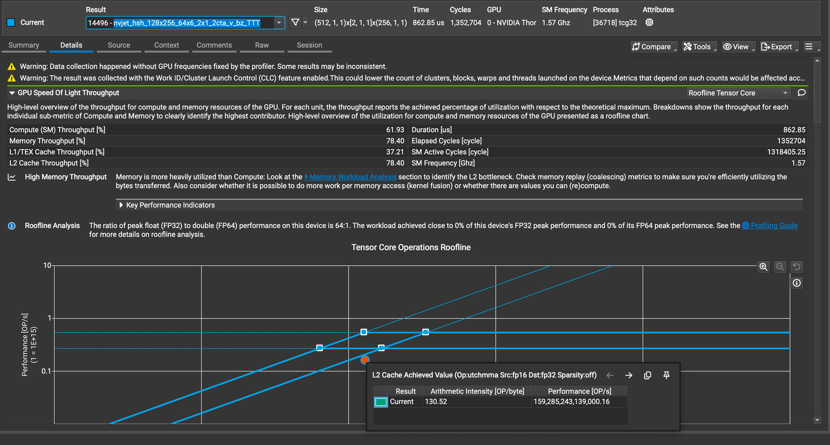Image resolution: width=830 pixels, height=445 pixels.
Task: Open the process attributes gear icon
Action: tap(649, 22)
